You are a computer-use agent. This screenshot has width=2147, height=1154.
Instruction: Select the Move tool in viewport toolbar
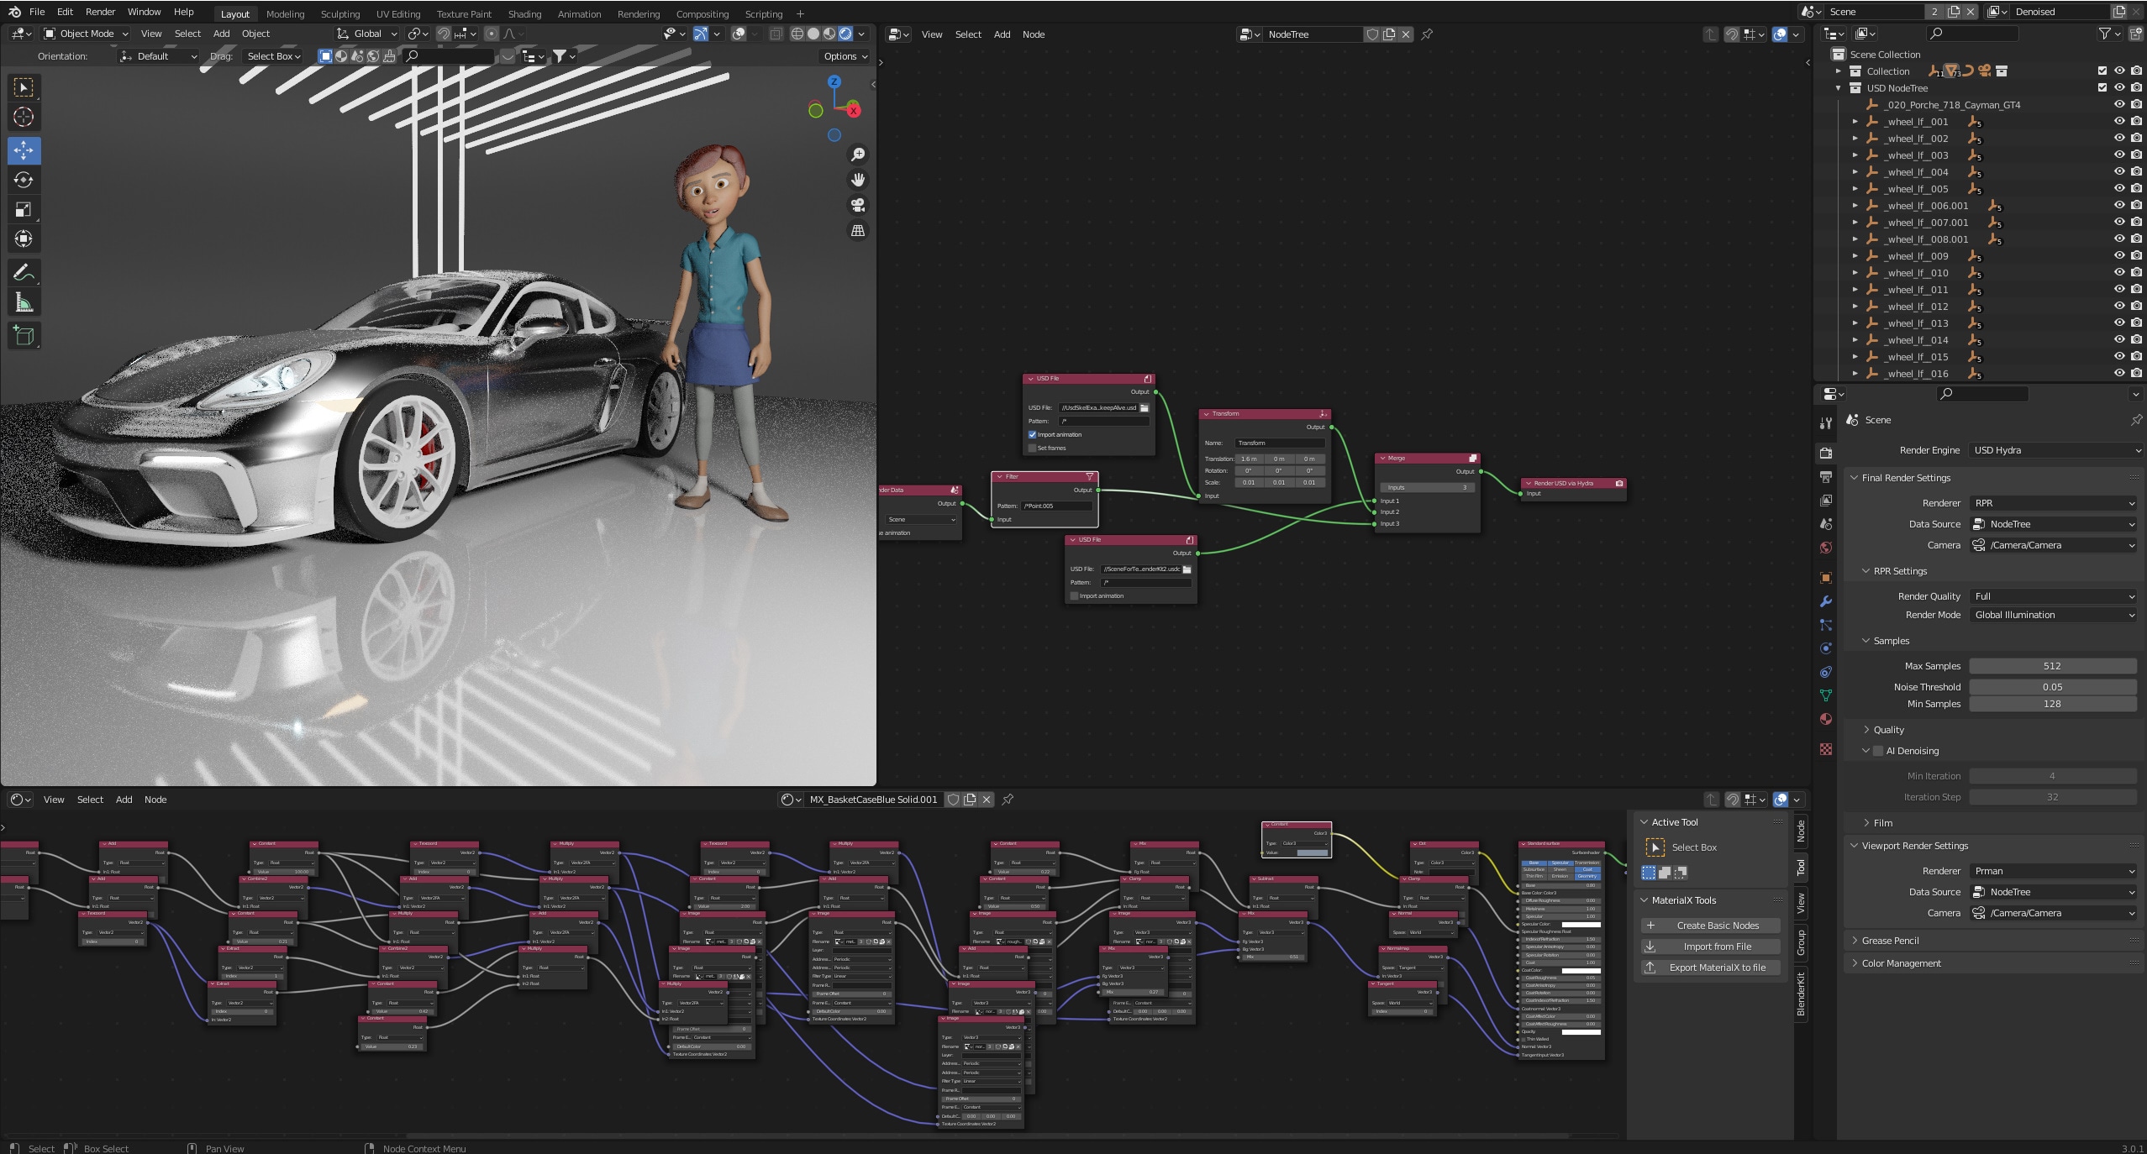(x=24, y=150)
